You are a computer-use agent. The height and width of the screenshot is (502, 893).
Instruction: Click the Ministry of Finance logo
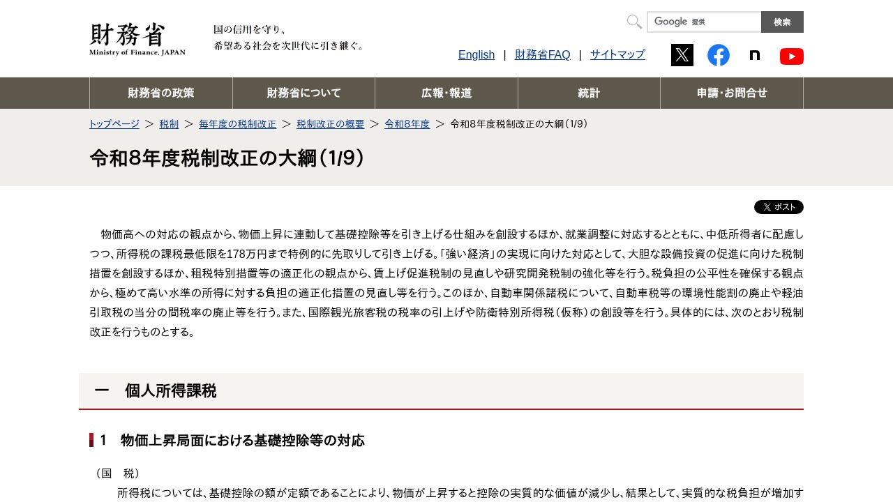[137, 39]
